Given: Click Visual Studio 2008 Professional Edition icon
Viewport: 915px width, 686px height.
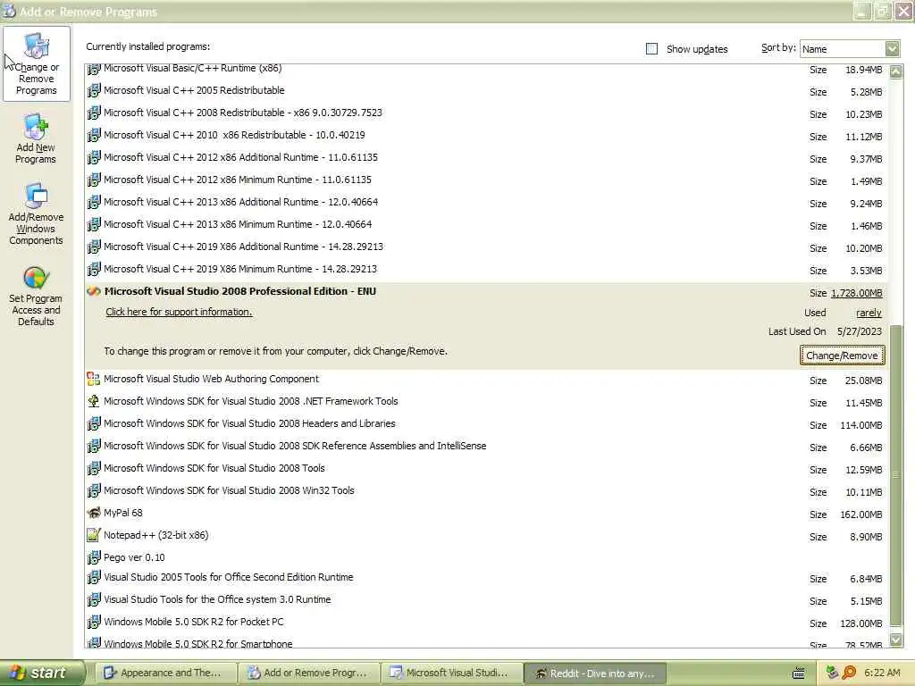Looking at the screenshot, I should [x=93, y=291].
